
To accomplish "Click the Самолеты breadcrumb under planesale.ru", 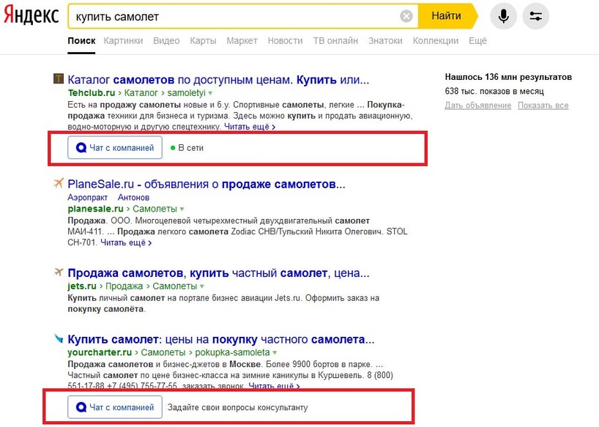I will [x=155, y=209].
